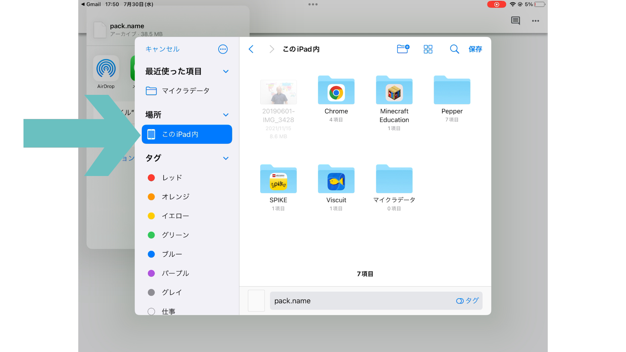This screenshot has height=352, width=626.
Task: Open the Chrome folder
Action: point(336,91)
